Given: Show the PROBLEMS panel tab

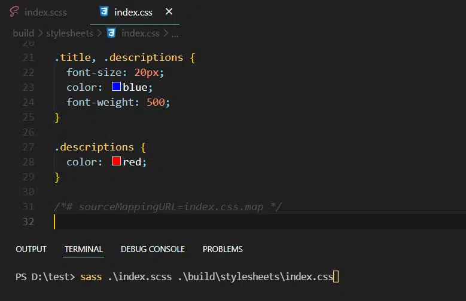Looking at the screenshot, I should 223,249.
